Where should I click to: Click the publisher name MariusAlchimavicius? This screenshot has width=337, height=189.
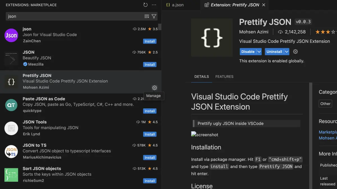42,157
